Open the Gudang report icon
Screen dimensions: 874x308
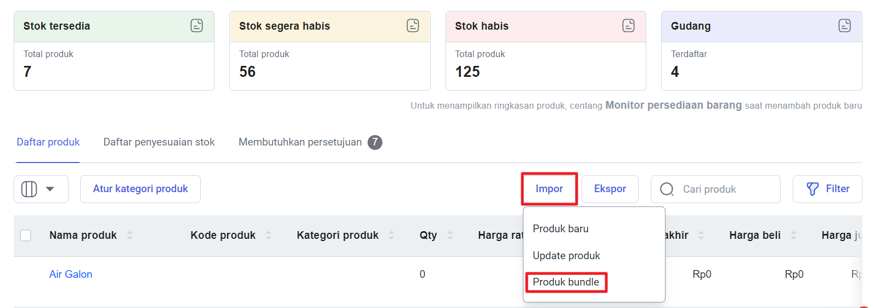coord(845,25)
